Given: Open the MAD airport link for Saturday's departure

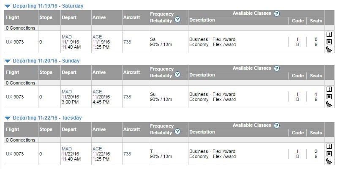Looking at the screenshot, I should [67, 37].
